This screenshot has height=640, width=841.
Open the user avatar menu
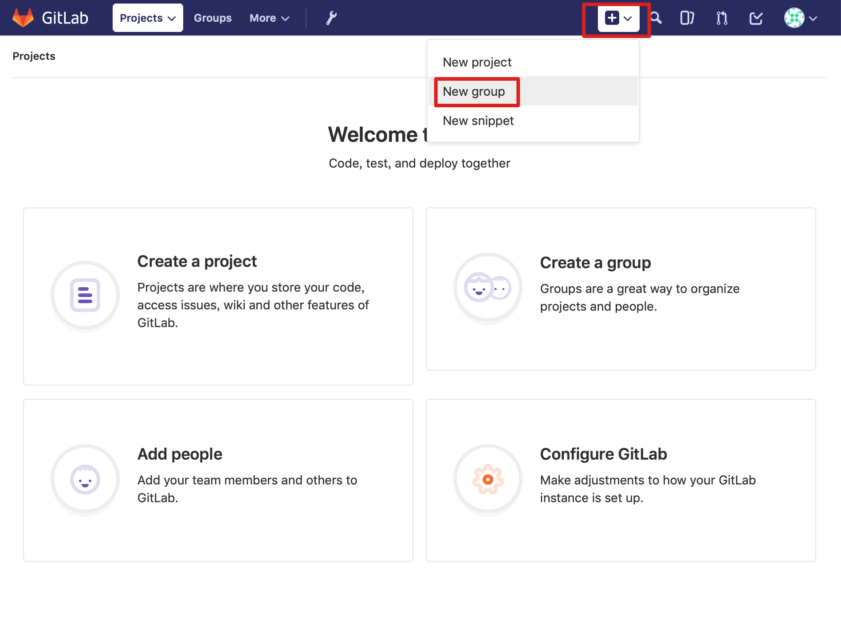pos(801,18)
